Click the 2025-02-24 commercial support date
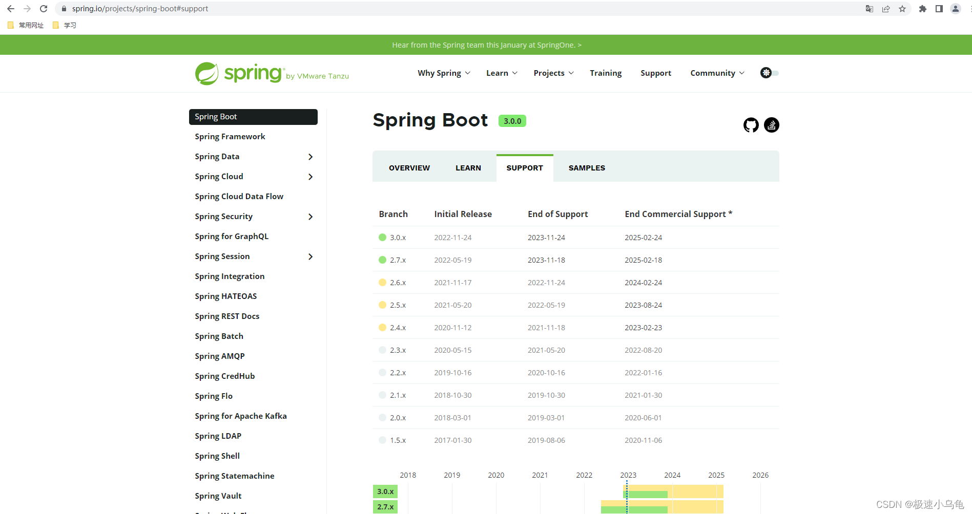 tap(643, 238)
